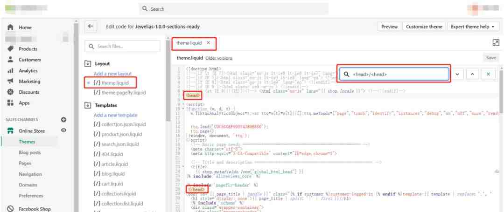Image resolution: width=504 pixels, height=212 pixels.
Task: Open collection.liquid template
Action: click(114, 194)
